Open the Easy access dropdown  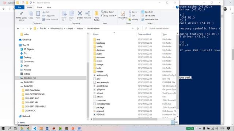108,16
